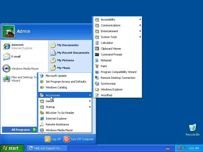Open the Accessibility folder entry

pos(117,20)
